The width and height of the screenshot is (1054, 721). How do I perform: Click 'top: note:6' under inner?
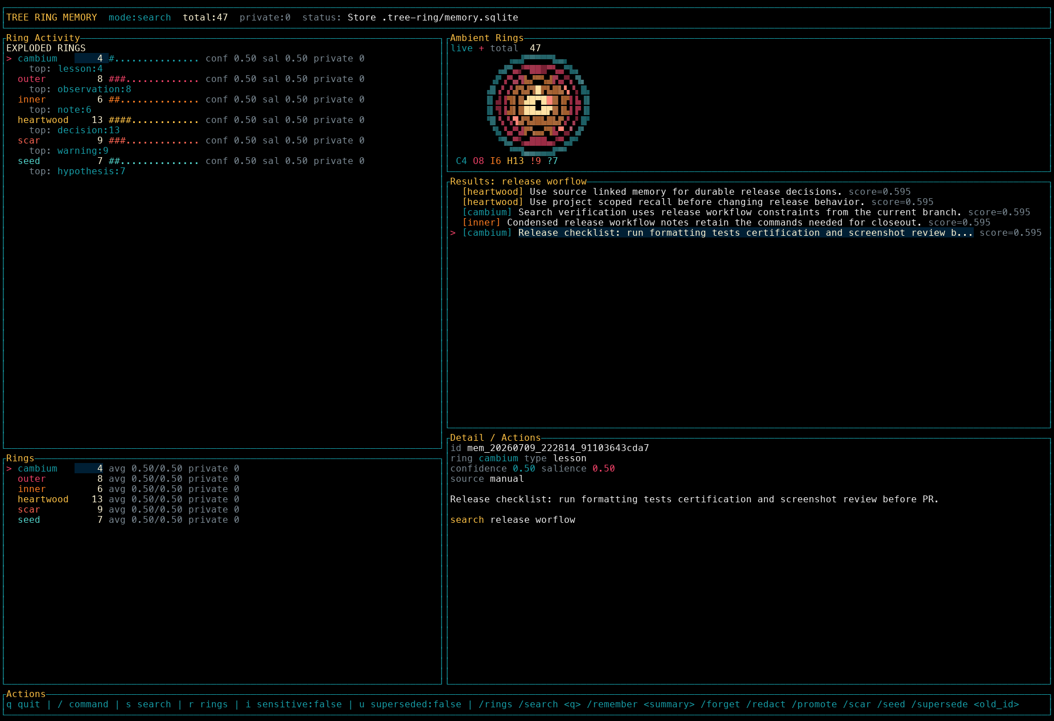(x=60, y=110)
